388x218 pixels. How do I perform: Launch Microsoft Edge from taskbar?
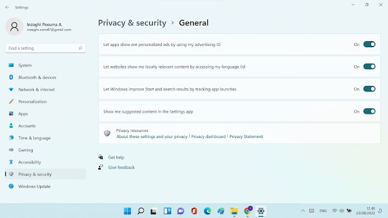(207, 211)
